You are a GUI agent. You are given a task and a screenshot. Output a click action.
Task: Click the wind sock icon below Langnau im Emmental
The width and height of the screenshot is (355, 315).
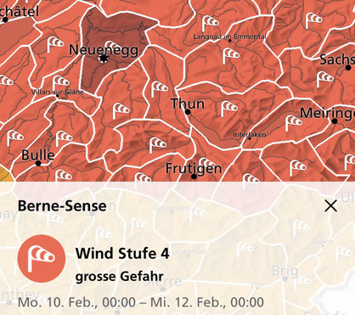pos(231,55)
